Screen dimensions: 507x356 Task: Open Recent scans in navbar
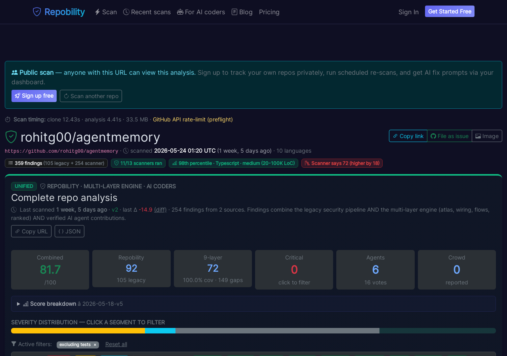click(x=147, y=12)
